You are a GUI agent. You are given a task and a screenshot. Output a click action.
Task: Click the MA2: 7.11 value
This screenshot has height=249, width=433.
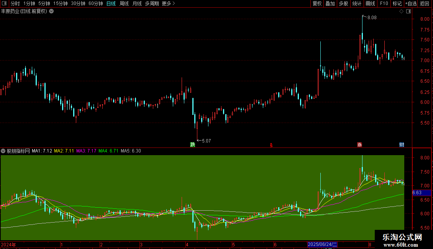tap(64, 151)
